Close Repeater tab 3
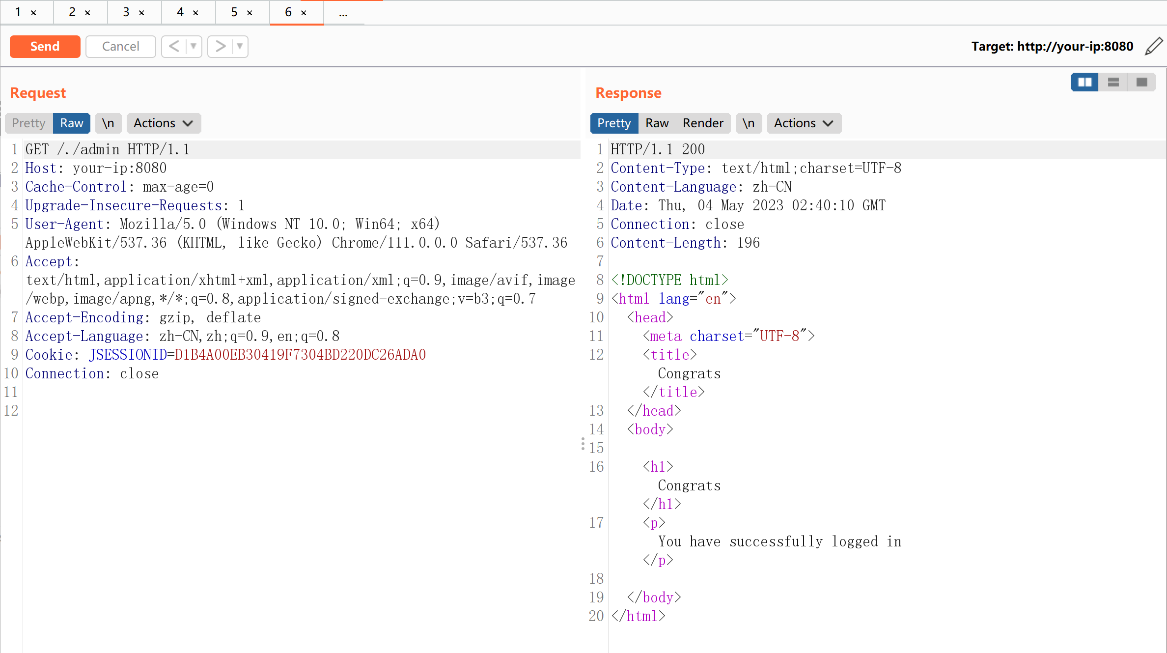The height and width of the screenshot is (653, 1167). (141, 13)
